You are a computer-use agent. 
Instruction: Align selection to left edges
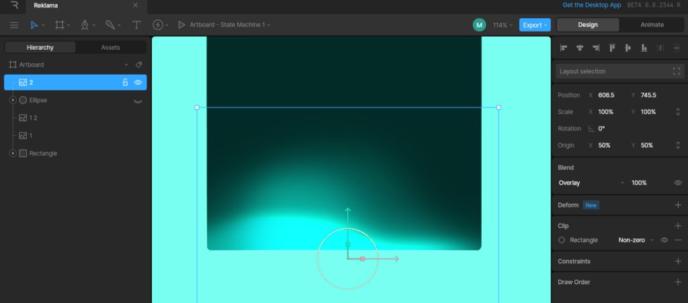tap(564, 48)
